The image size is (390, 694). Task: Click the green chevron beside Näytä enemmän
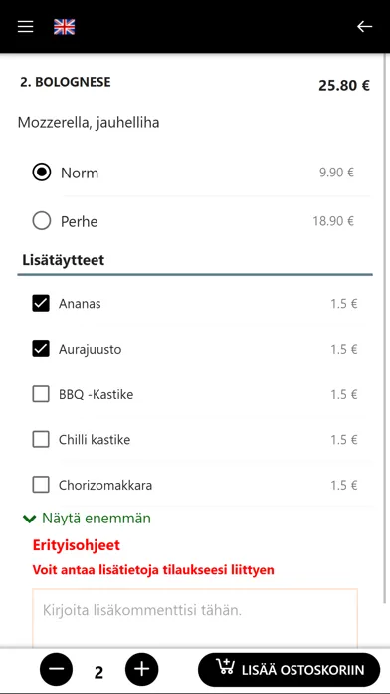(x=29, y=519)
